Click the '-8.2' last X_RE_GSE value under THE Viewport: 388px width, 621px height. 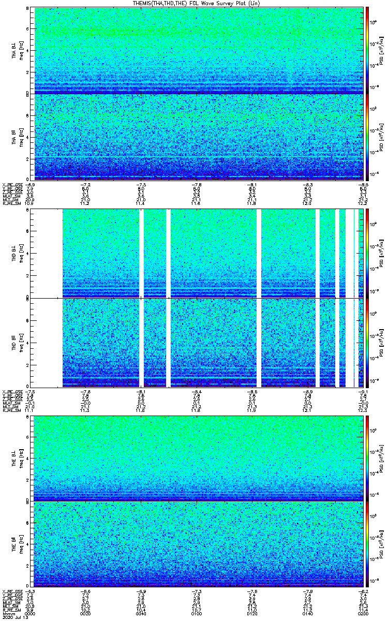coord(363,591)
